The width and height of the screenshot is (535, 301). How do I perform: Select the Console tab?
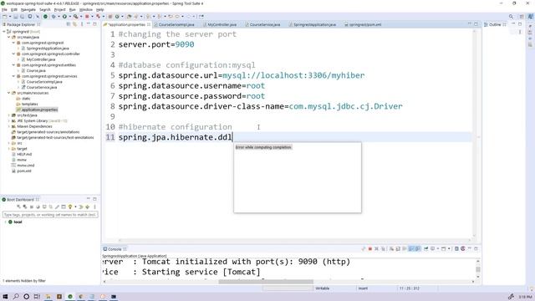click(115, 249)
